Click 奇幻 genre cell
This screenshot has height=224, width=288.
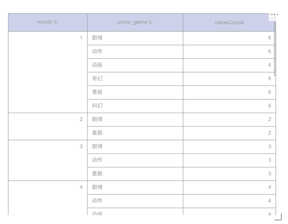97,78
